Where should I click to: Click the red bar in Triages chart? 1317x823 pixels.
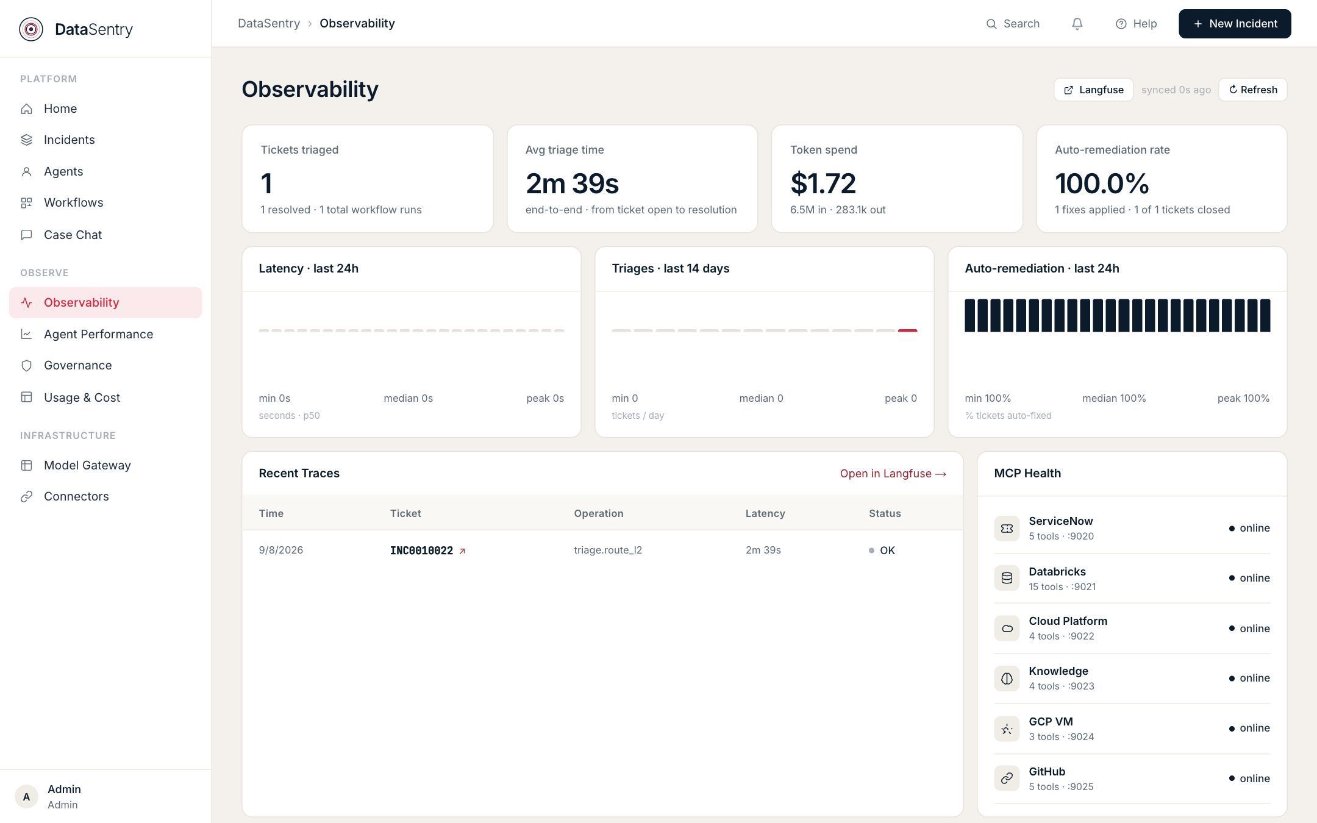[907, 330]
